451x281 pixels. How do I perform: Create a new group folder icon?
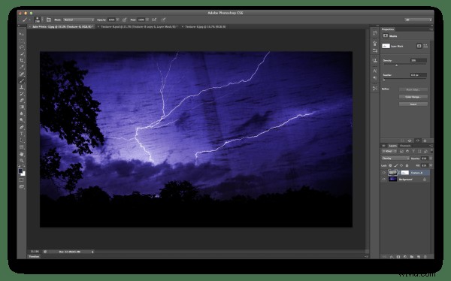point(412,256)
